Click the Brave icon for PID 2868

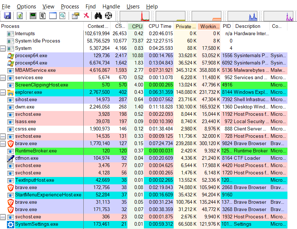pos(10,188)
